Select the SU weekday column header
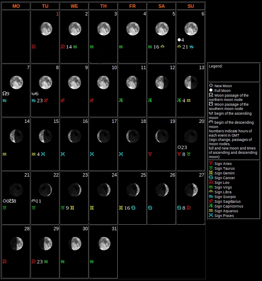This screenshot has width=262, height=281. coord(191,6)
